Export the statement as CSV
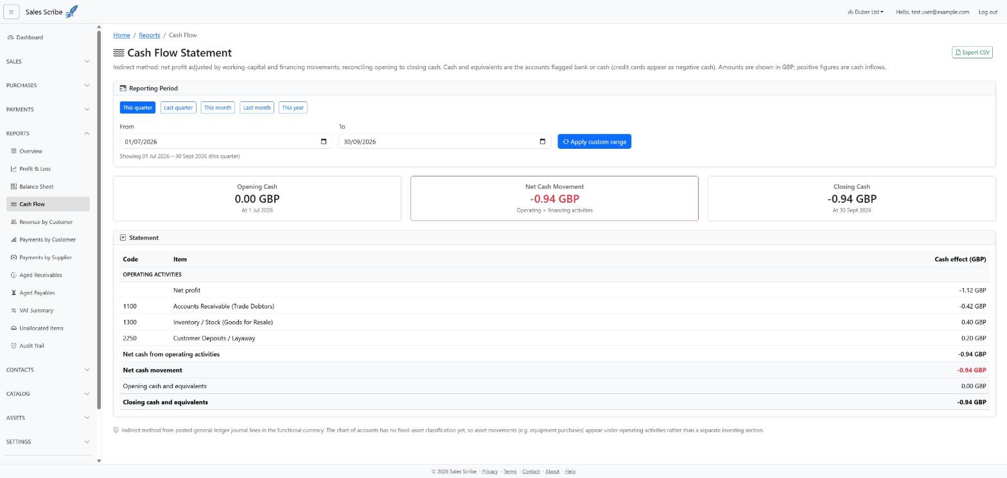 [x=972, y=53]
